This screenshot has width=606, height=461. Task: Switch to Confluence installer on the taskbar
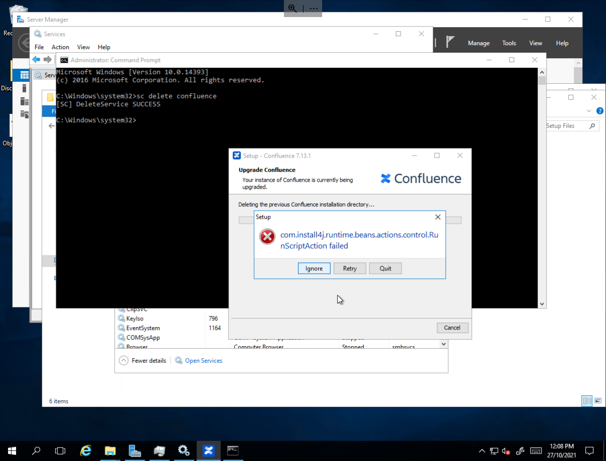[208, 450]
